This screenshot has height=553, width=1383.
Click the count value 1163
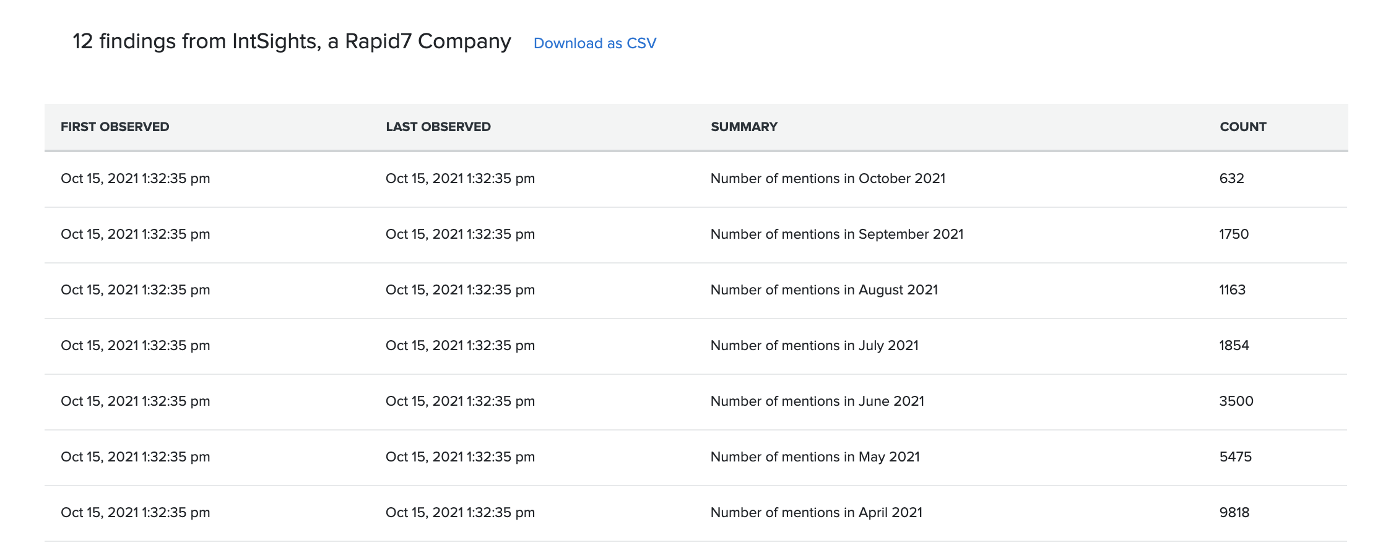tap(1232, 290)
